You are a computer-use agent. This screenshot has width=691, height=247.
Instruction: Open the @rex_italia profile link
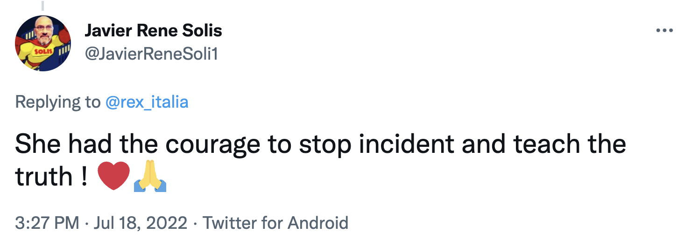pyautogui.click(x=147, y=102)
